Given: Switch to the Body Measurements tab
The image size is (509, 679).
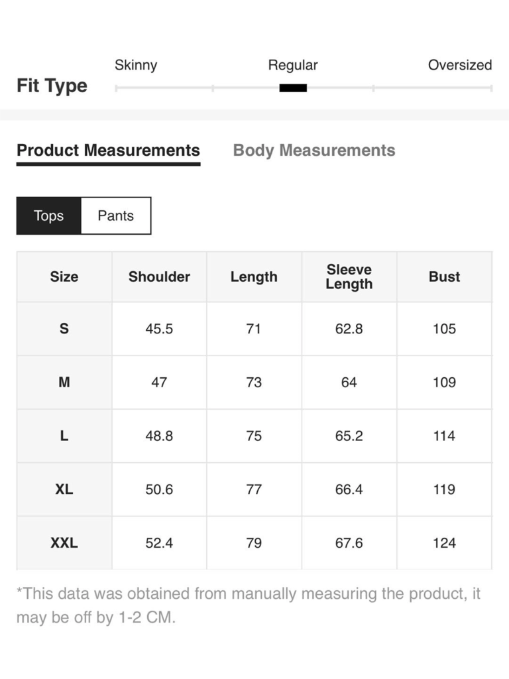Looking at the screenshot, I should point(313,151).
